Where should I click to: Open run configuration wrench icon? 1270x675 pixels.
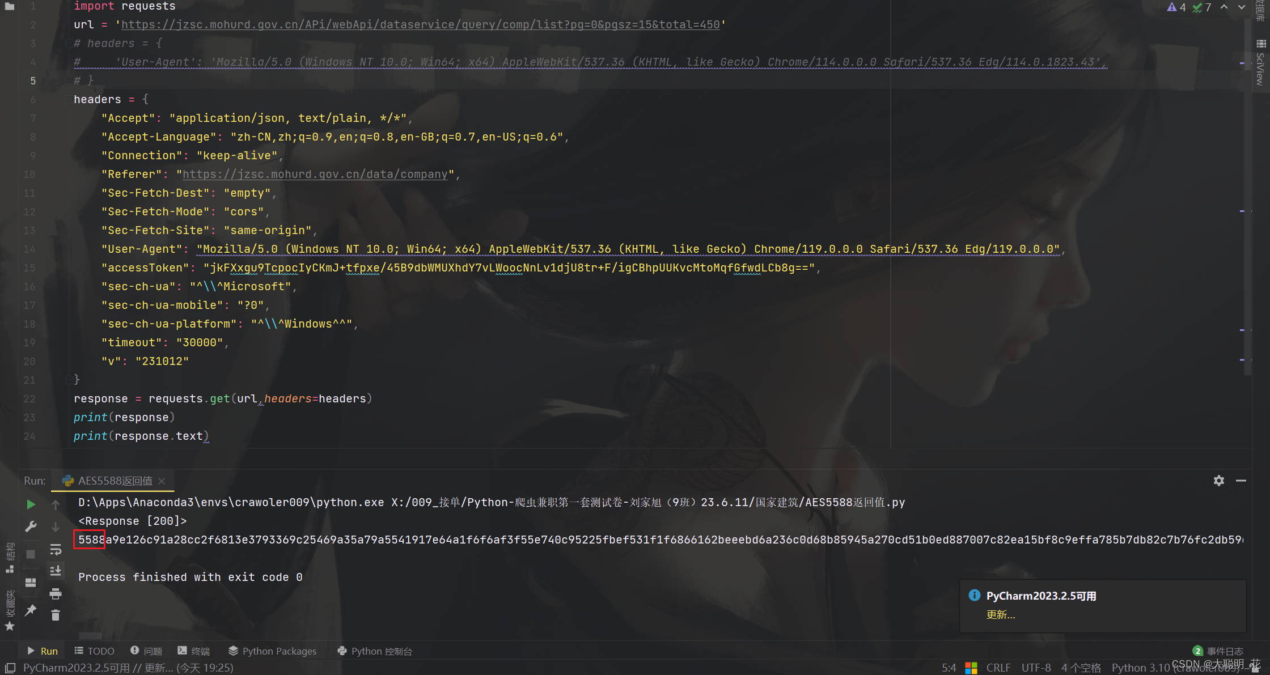[x=31, y=527]
